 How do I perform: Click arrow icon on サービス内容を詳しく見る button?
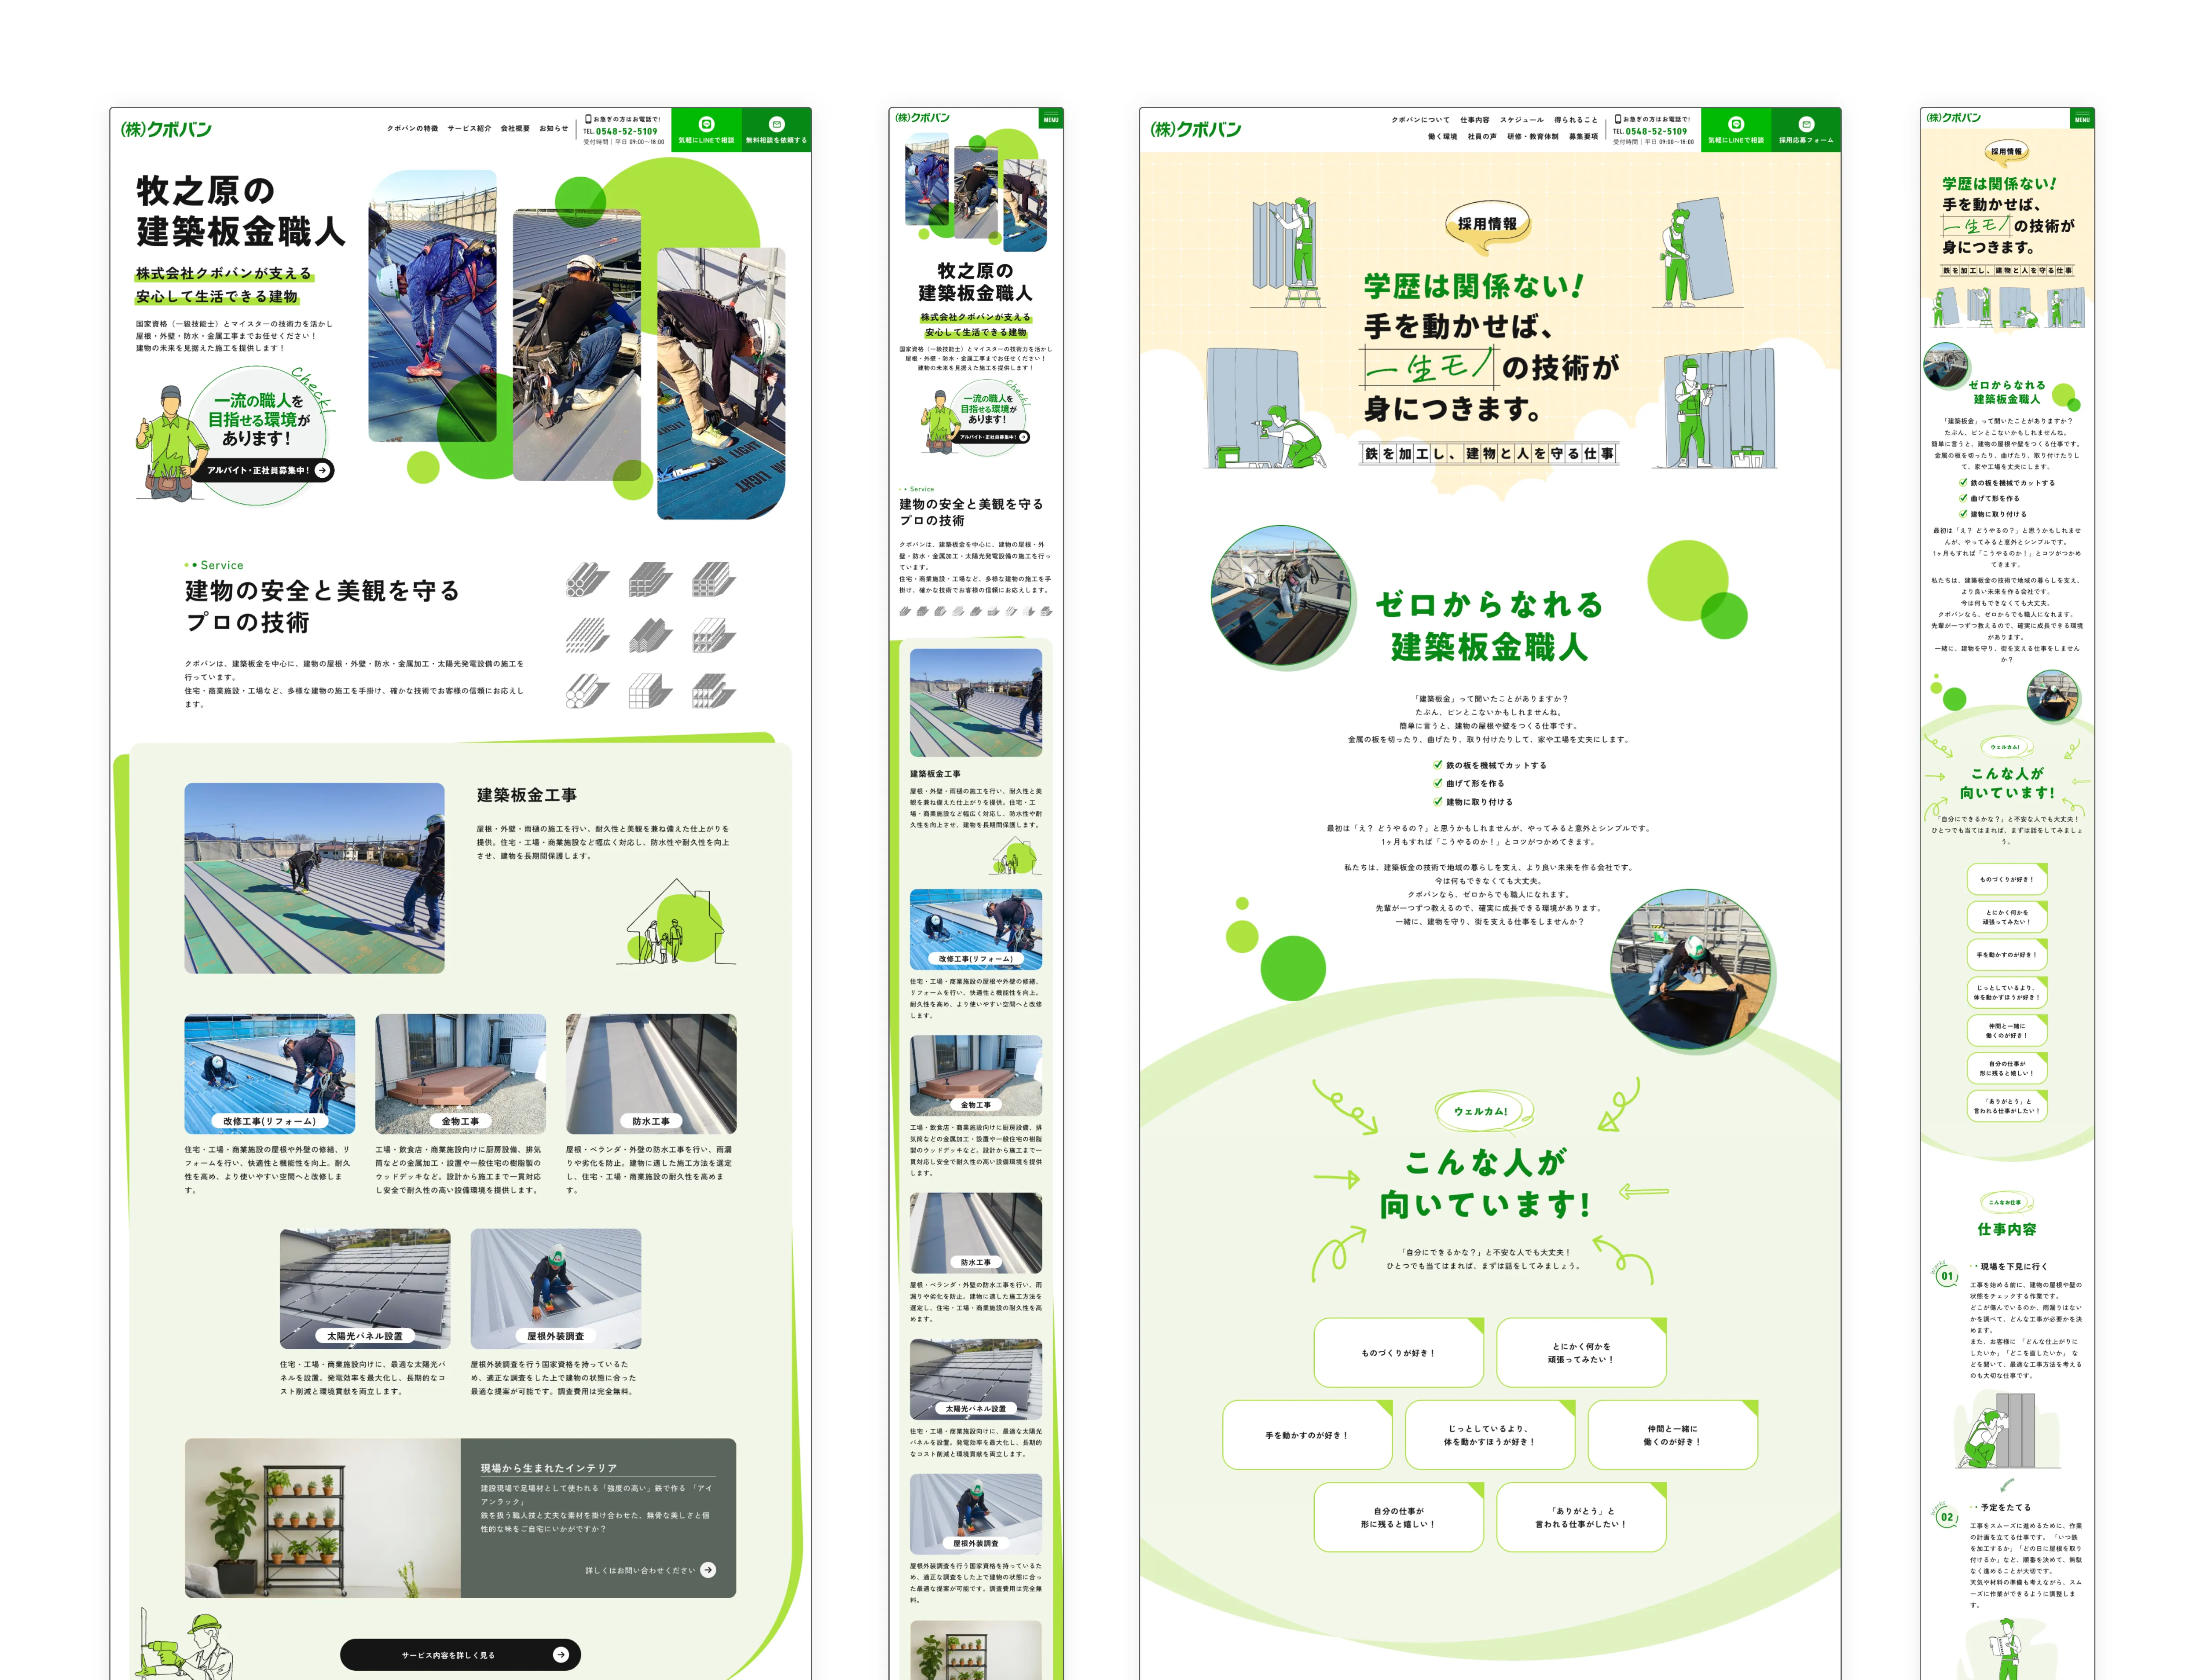tap(560, 1654)
